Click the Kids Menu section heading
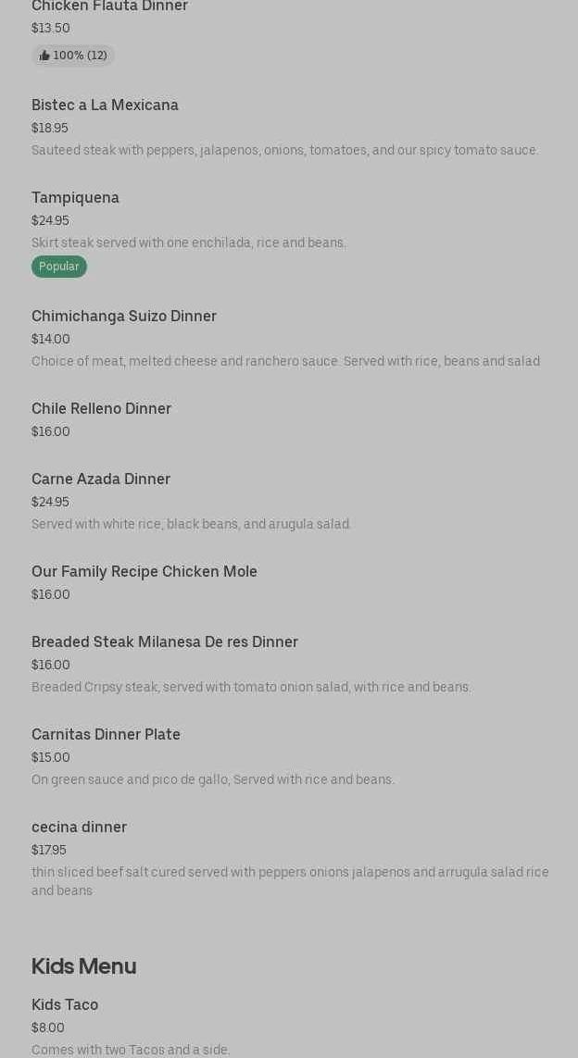578x1058 pixels. click(x=83, y=966)
